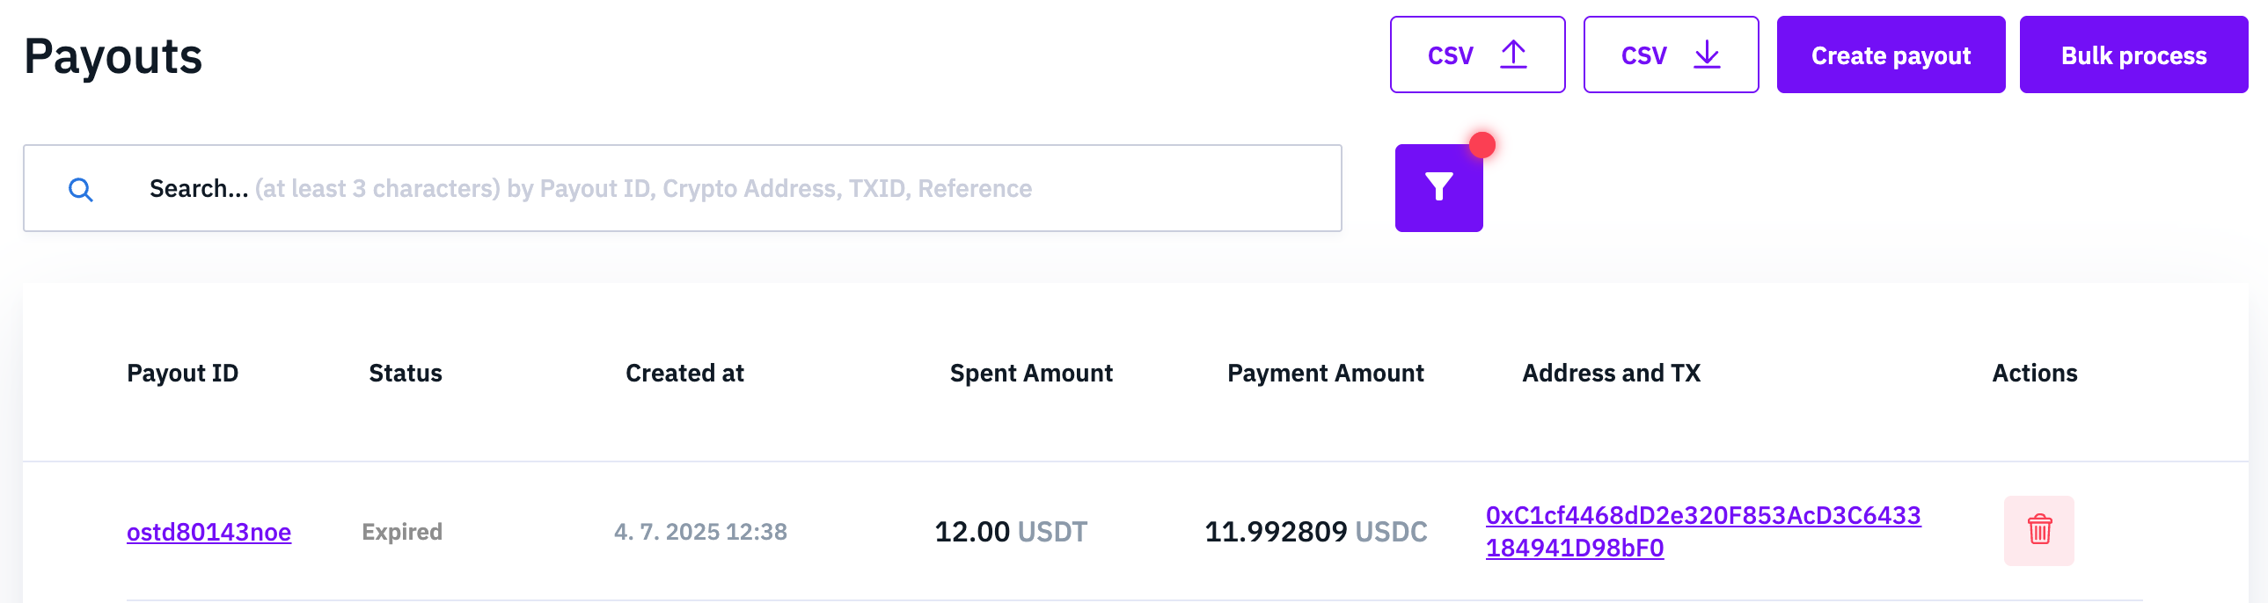This screenshot has width=2268, height=603.
Task: Click the CSV upload arrow icon
Action: pyautogui.click(x=1512, y=54)
